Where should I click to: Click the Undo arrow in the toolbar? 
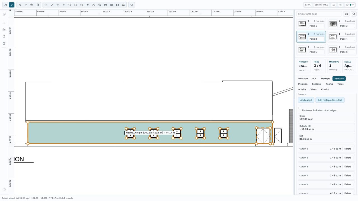coord(20,5)
